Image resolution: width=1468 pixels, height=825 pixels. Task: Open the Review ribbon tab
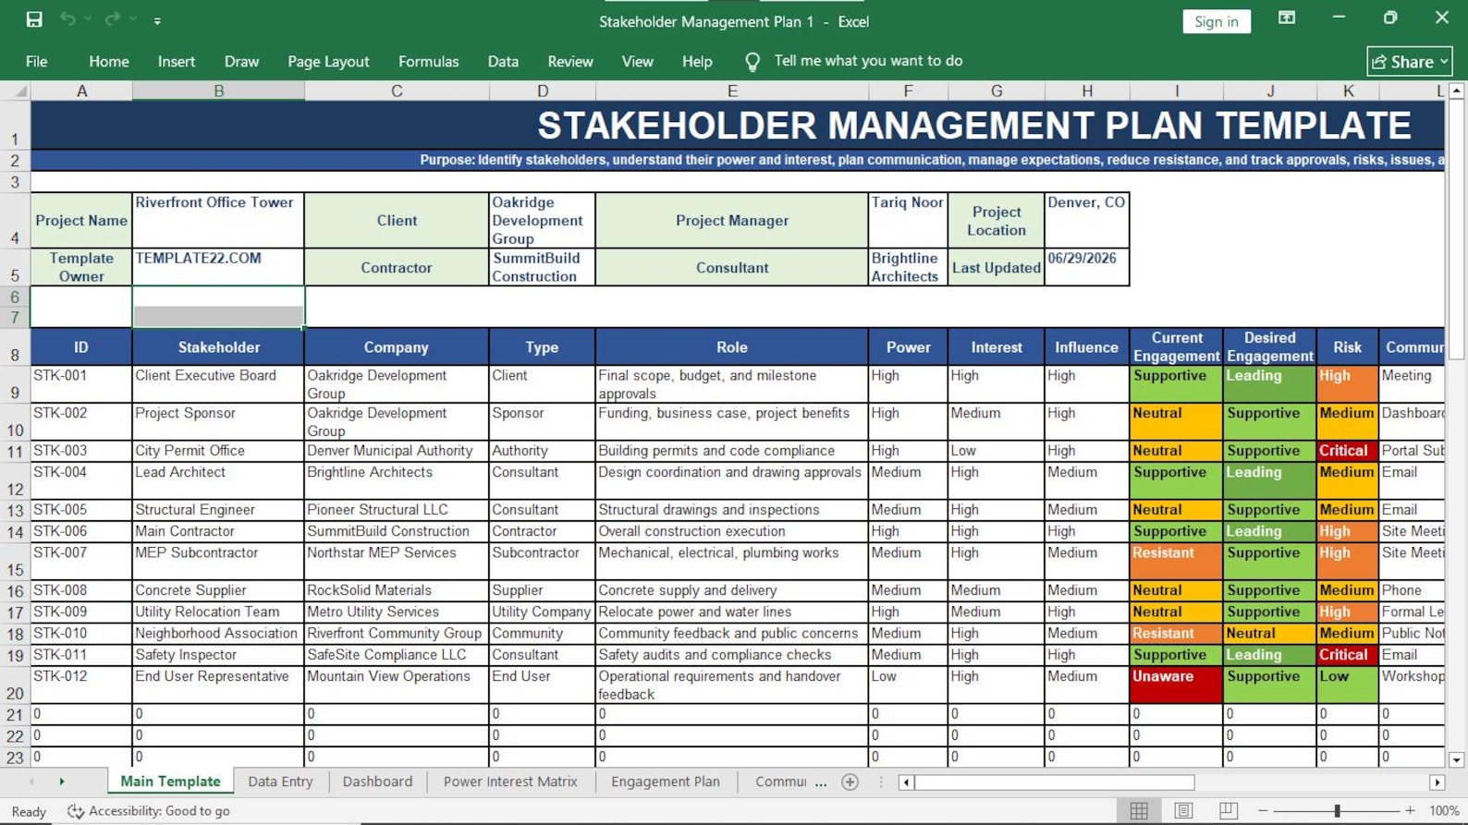pos(569,61)
